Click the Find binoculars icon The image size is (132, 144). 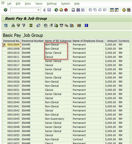[78, 10]
